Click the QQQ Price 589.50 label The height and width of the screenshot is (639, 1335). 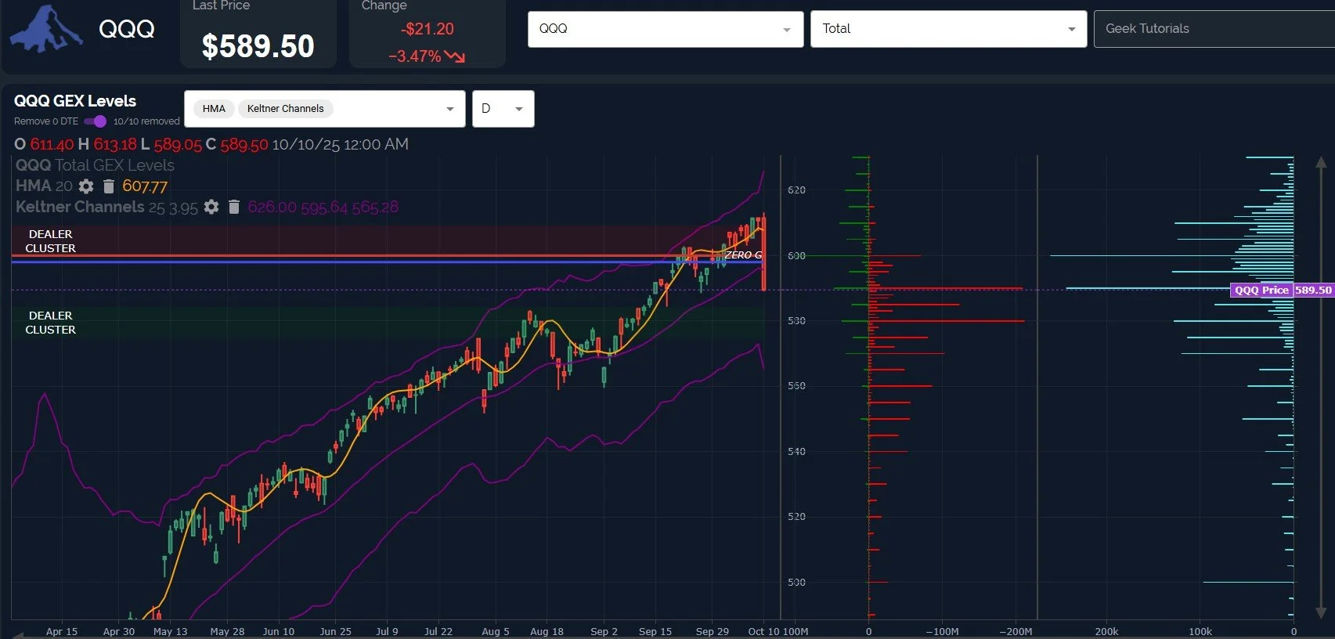(1282, 290)
